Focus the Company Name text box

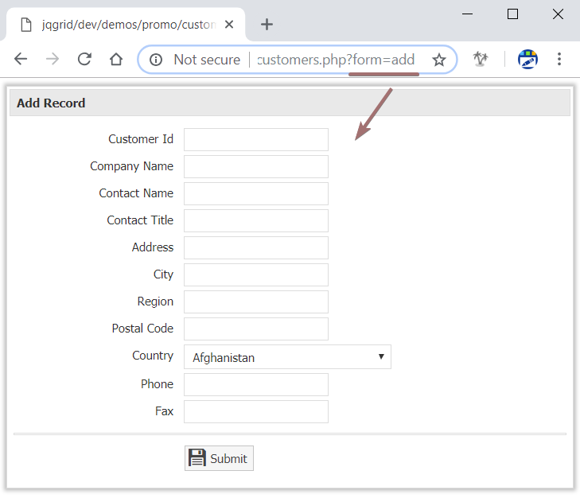point(255,166)
